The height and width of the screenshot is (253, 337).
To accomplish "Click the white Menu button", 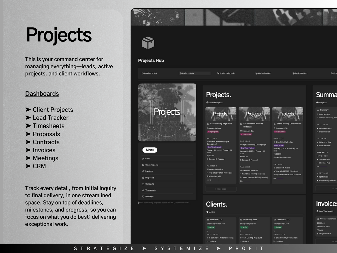I will click(x=150, y=150).
